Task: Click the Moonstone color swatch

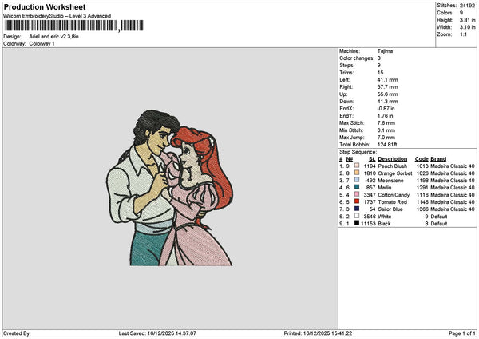Action: pos(357,180)
